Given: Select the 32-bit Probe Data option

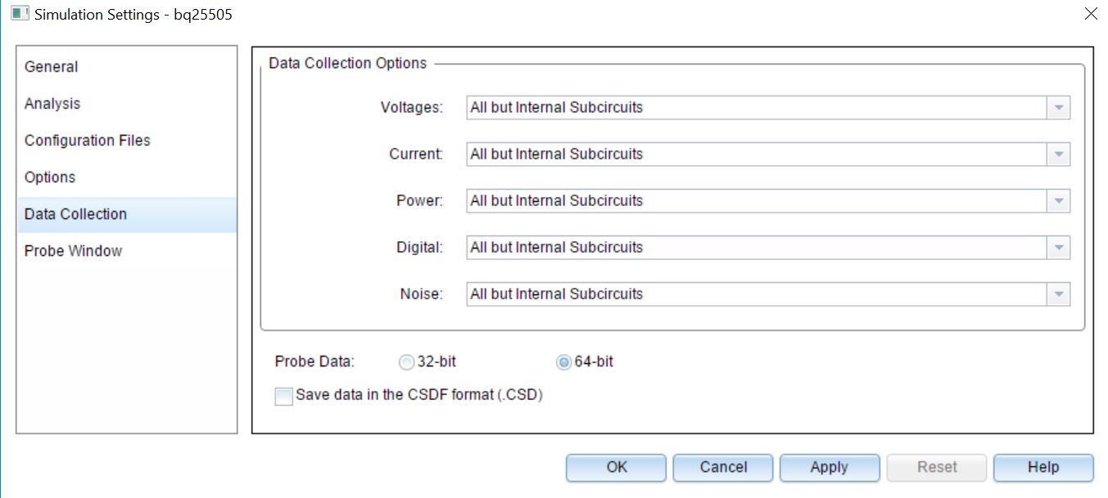Looking at the screenshot, I should tap(405, 362).
